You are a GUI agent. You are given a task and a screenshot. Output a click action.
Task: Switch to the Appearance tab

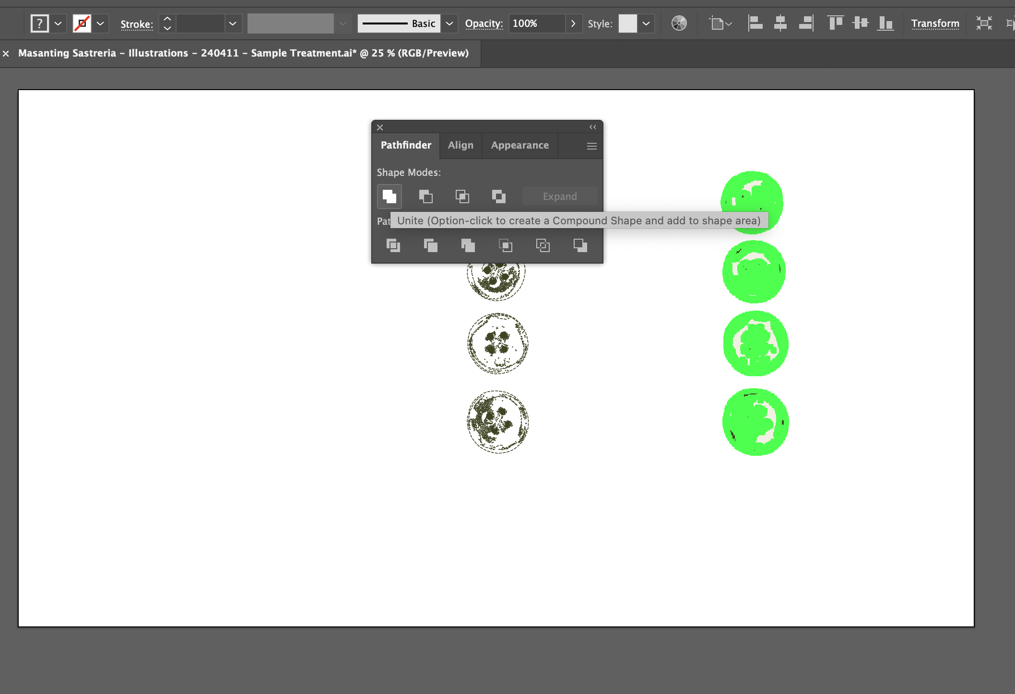(519, 145)
